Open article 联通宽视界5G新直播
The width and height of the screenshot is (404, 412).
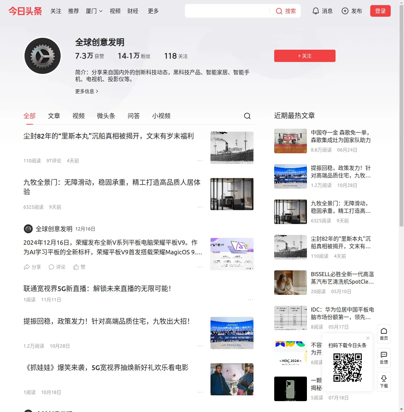click(97, 289)
